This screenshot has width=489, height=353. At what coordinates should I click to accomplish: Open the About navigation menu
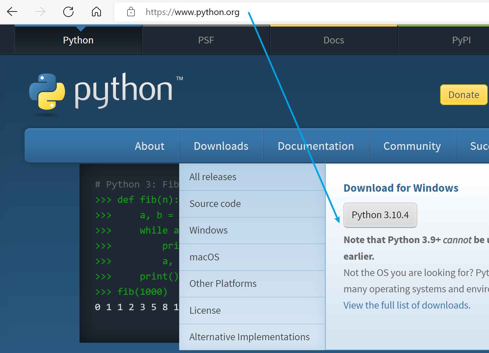click(x=149, y=146)
